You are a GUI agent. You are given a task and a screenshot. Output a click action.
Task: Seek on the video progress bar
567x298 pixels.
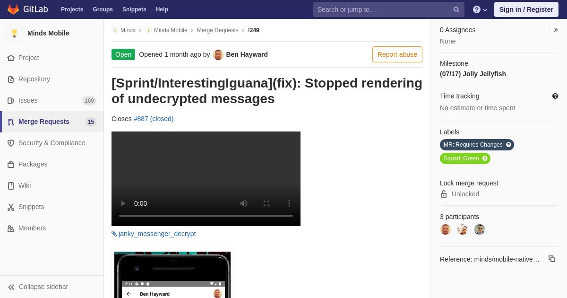(206, 216)
